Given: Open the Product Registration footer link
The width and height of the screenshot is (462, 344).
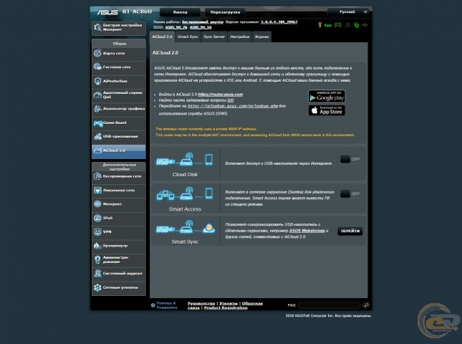Looking at the screenshot, I should 226,307.
